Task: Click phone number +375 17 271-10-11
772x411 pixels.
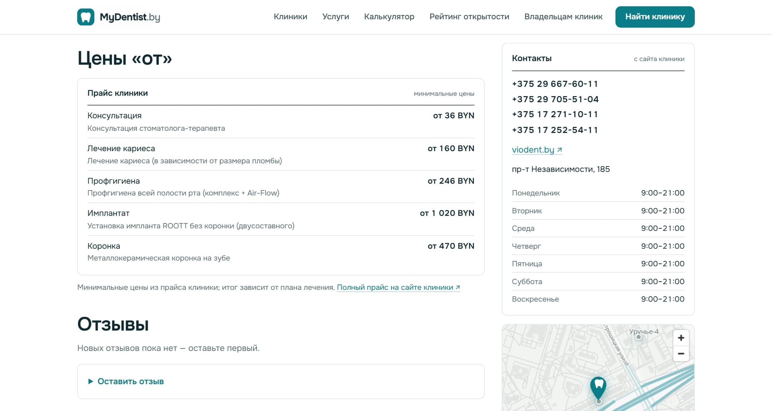Action: tap(555, 114)
